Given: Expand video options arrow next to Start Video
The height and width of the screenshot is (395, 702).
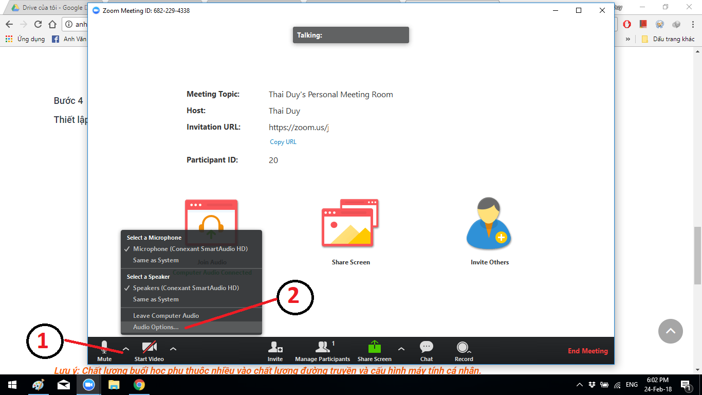Looking at the screenshot, I should 173,348.
